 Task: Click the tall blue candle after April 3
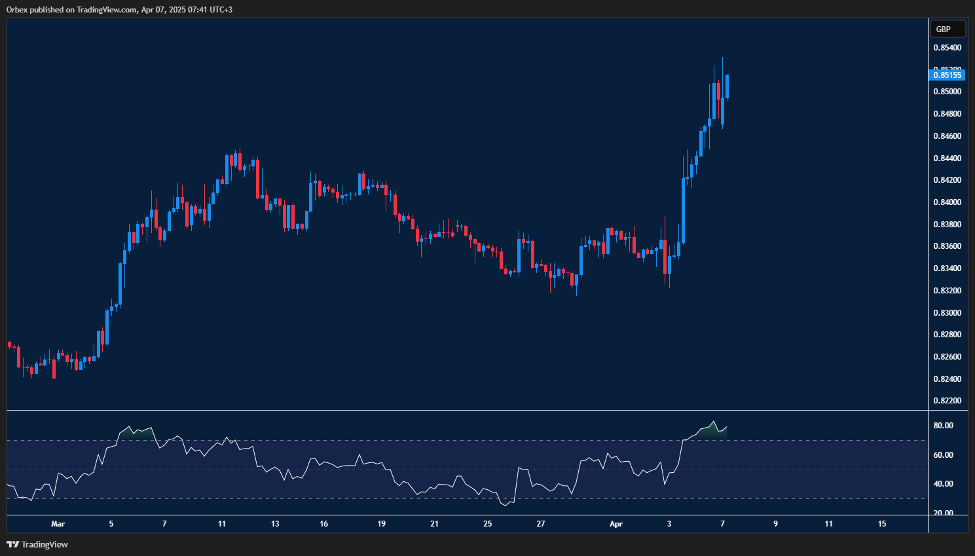(x=683, y=210)
